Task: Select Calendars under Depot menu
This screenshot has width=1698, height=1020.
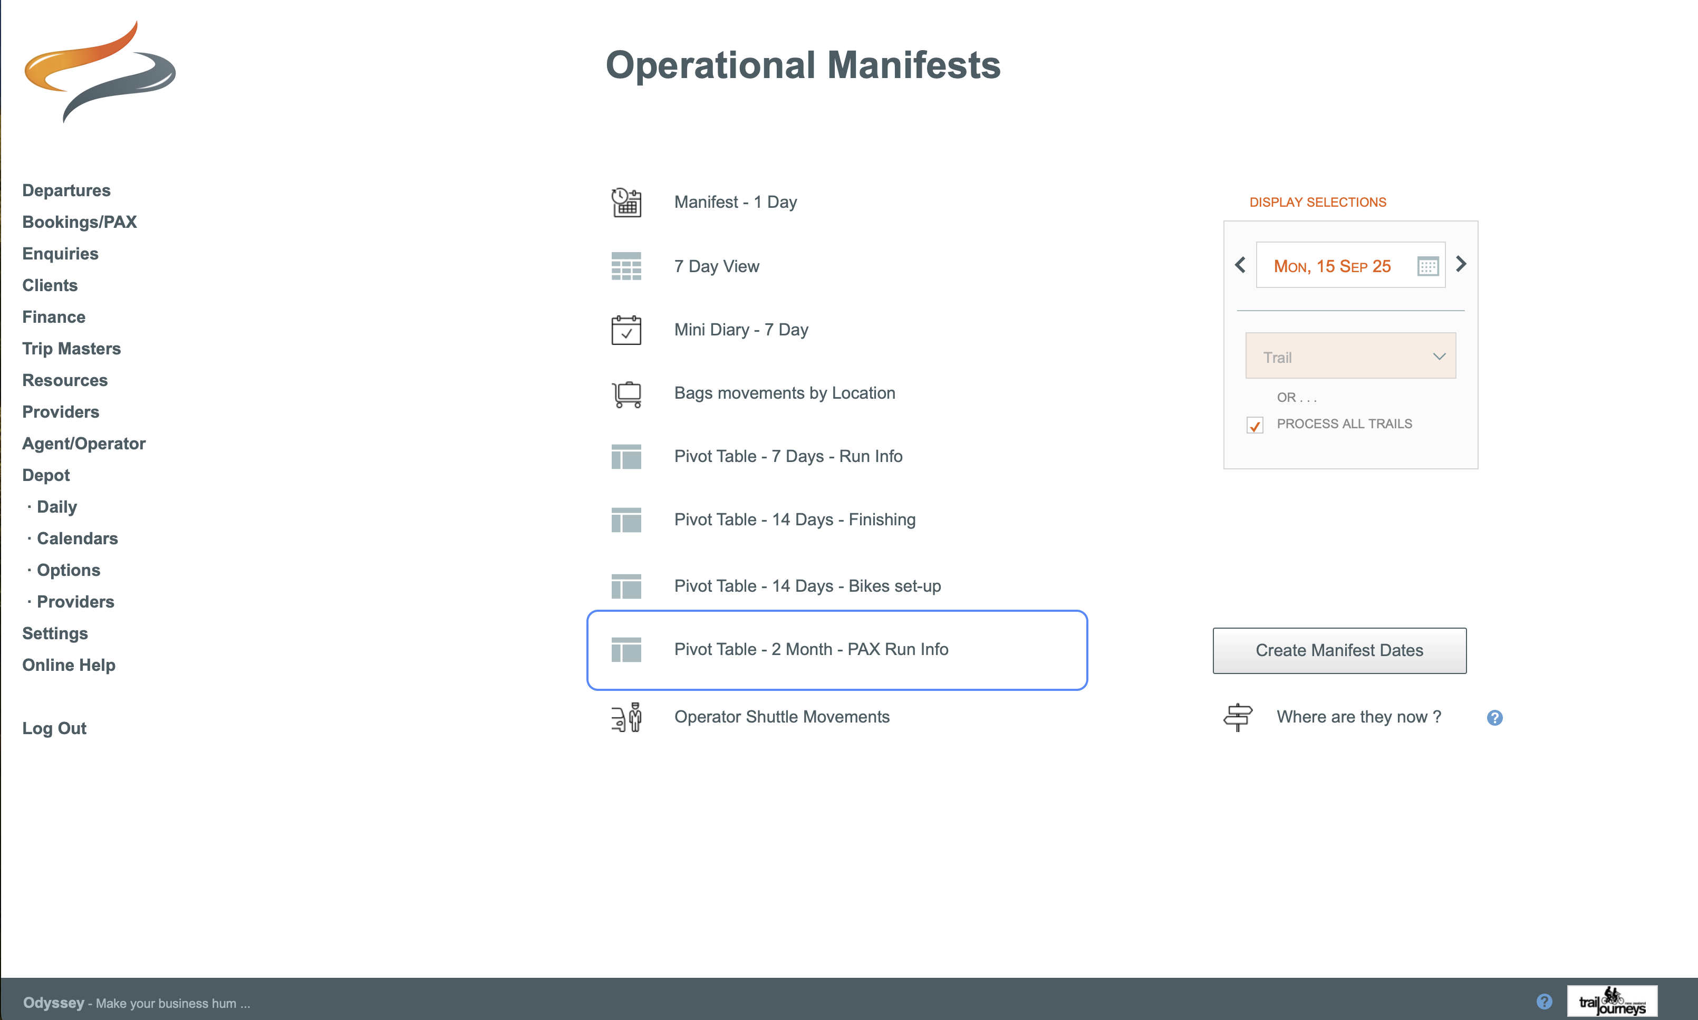Action: point(77,538)
